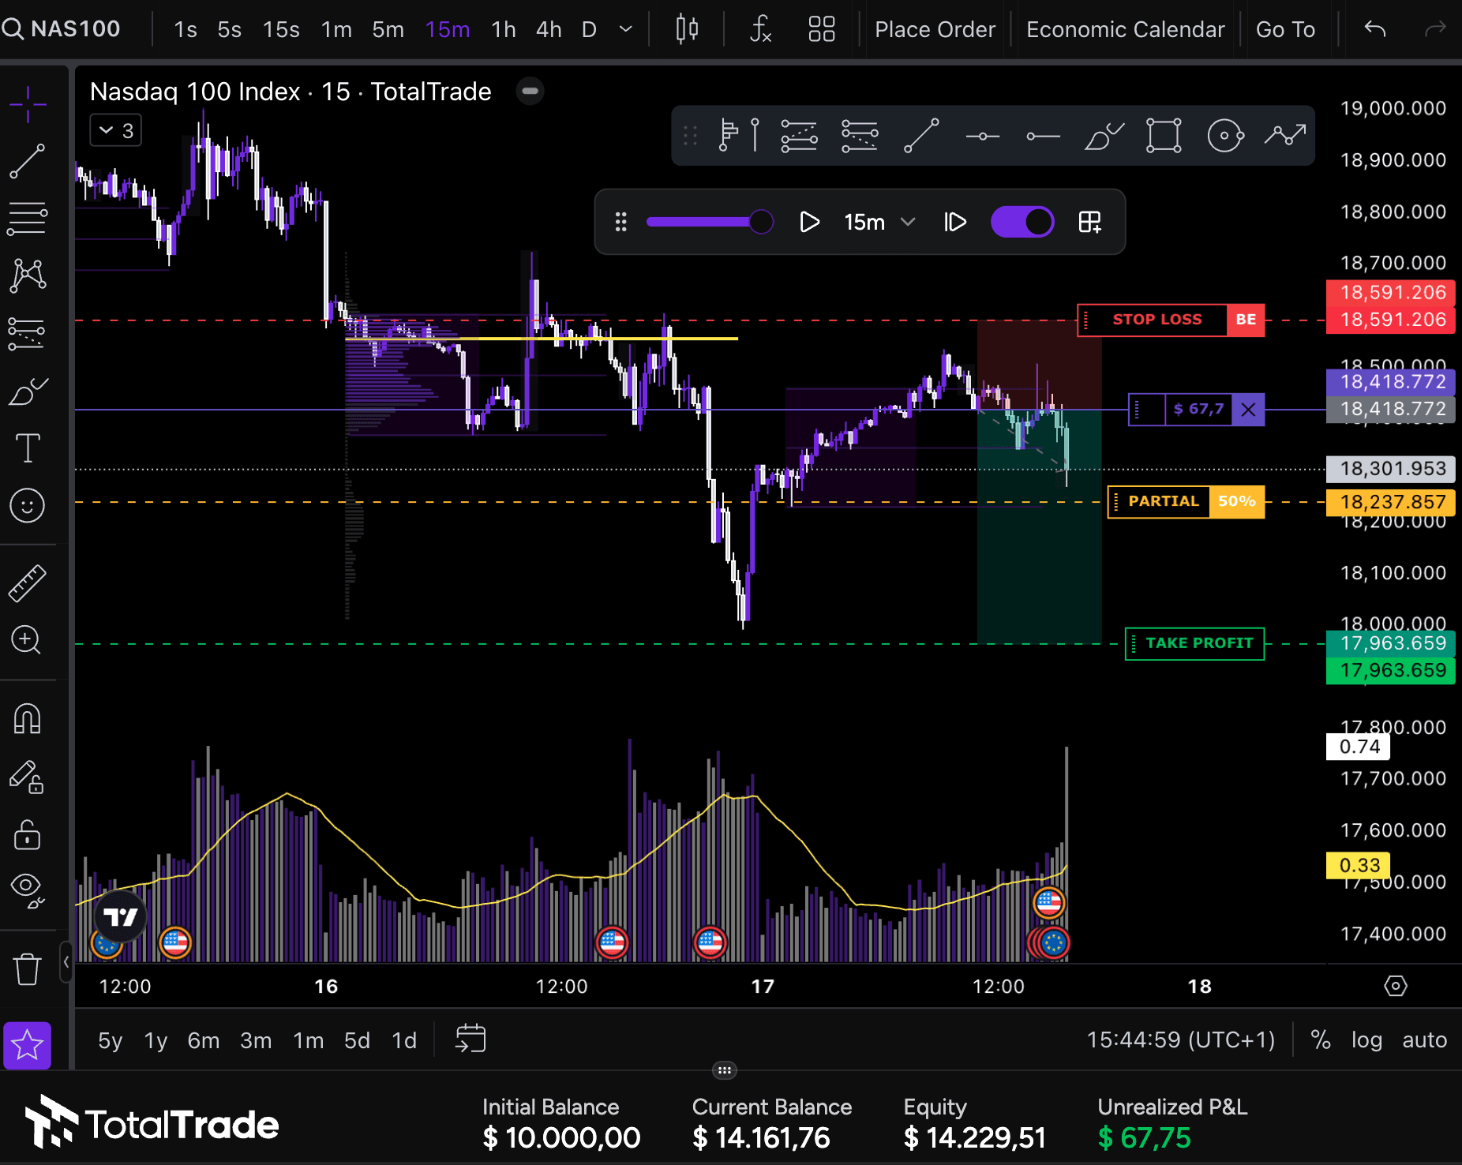Click the trash icon to remove drawings
1462x1165 pixels.
[28, 968]
